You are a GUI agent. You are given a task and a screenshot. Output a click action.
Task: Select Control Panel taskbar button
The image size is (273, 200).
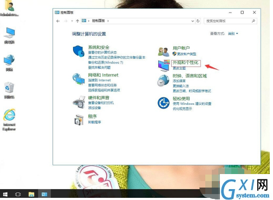point(44,195)
